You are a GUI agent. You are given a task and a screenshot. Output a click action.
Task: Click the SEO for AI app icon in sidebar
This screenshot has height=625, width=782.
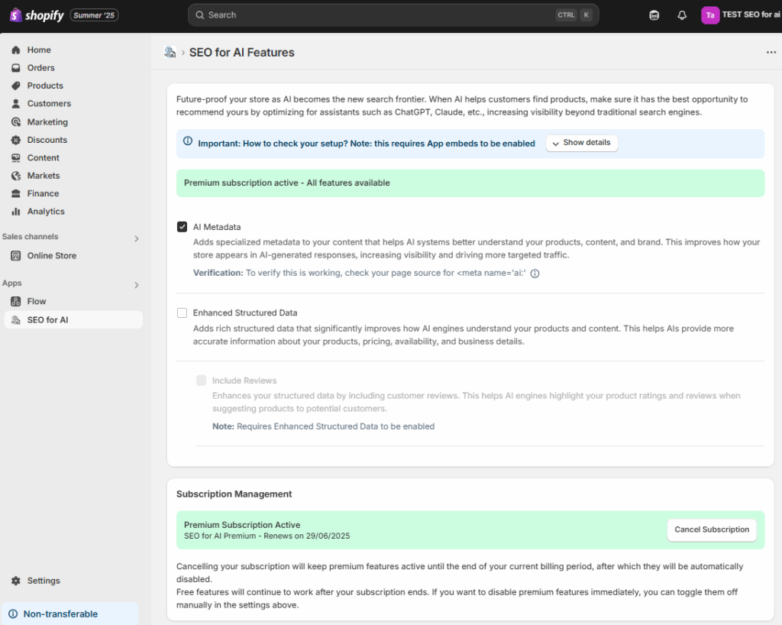click(16, 319)
